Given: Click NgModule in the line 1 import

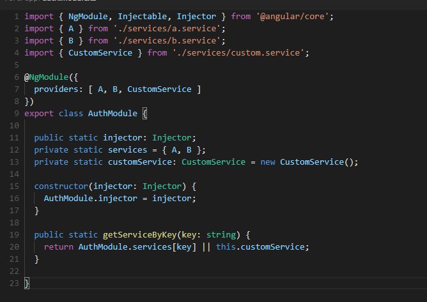Looking at the screenshot, I should [88, 17].
